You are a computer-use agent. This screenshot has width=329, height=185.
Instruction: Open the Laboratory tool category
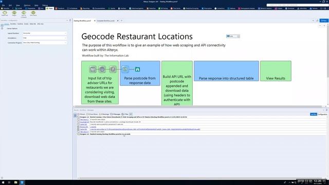[x=302, y=8]
